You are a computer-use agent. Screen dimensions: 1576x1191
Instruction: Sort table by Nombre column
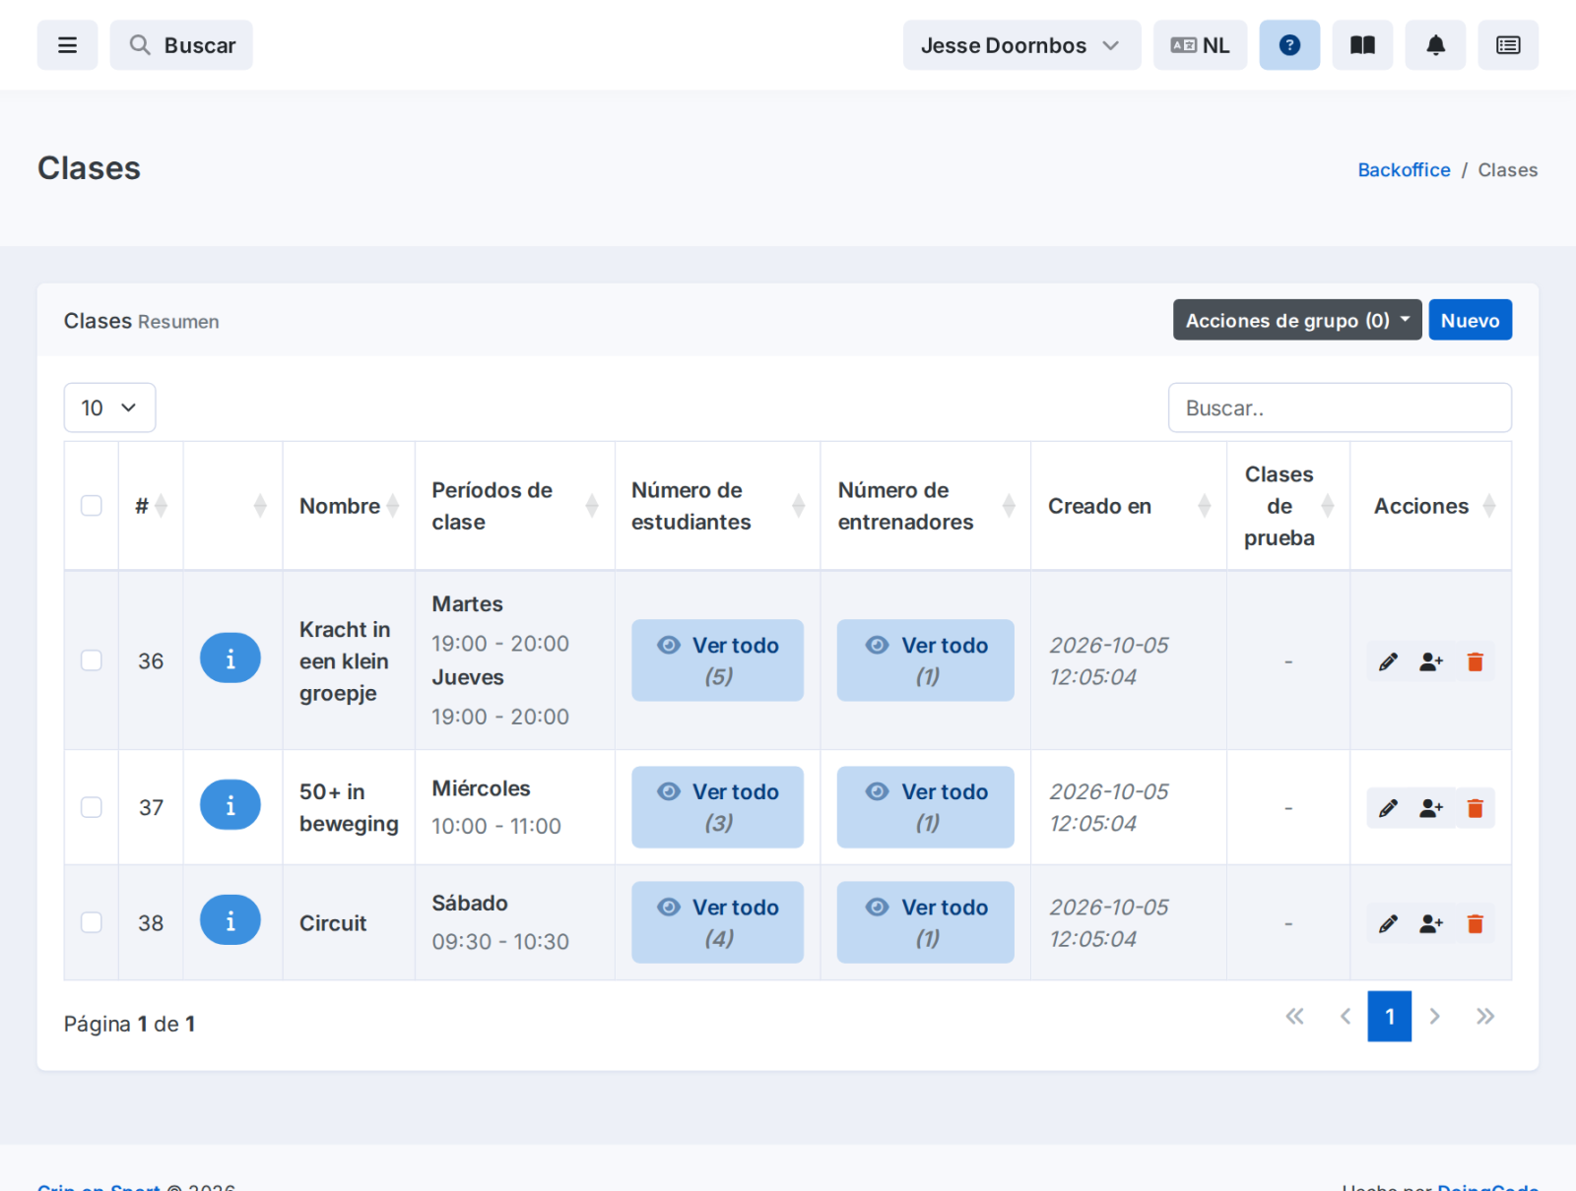pyautogui.click(x=349, y=506)
